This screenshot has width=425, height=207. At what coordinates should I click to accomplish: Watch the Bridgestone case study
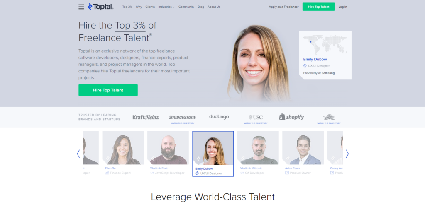(x=183, y=123)
